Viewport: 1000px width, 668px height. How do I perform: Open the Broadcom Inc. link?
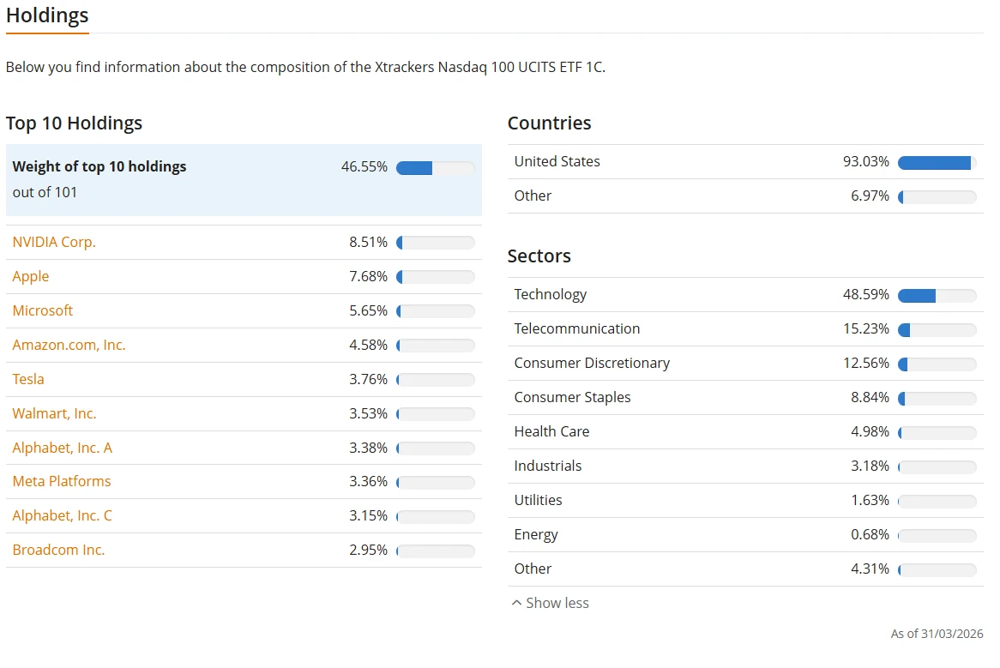pyautogui.click(x=58, y=550)
